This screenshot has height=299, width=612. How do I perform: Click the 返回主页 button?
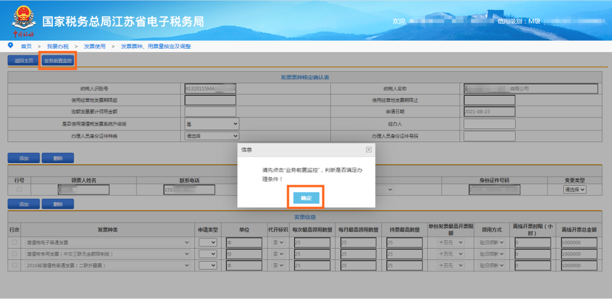coord(23,61)
